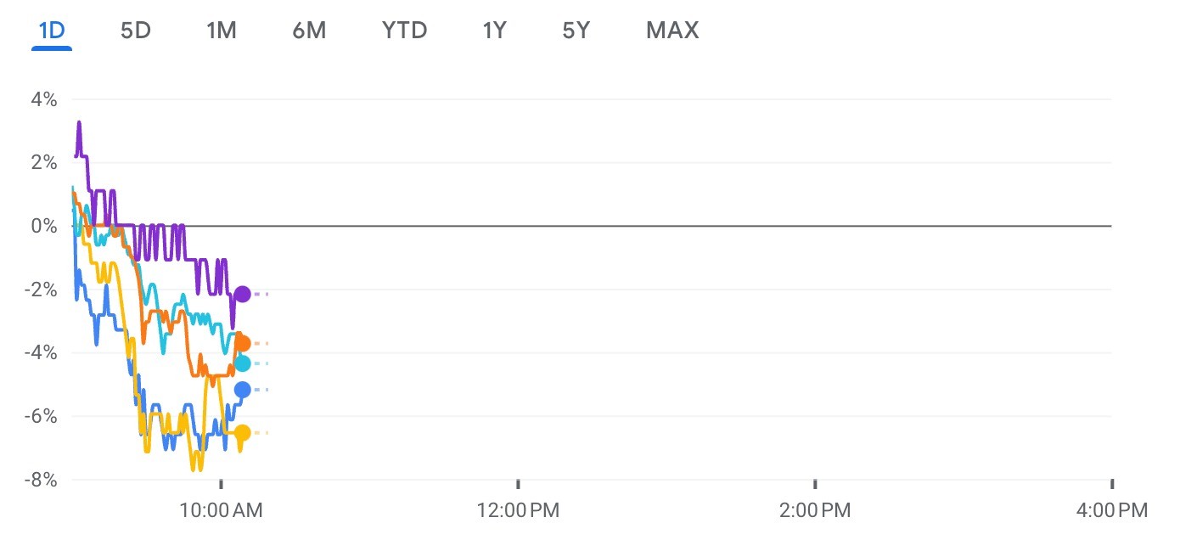Click the purple line's peak near 3%
Screen dimensions: 1180x540
point(79,123)
